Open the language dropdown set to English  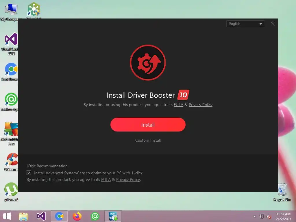click(x=245, y=24)
